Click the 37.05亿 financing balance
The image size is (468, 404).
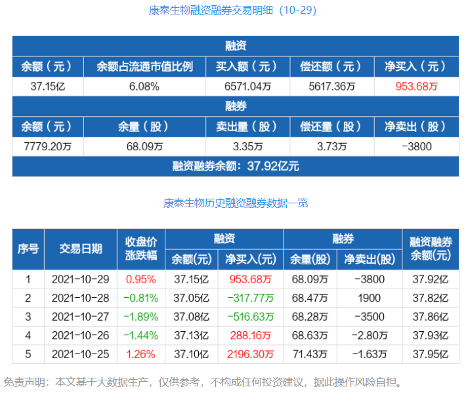click(191, 298)
